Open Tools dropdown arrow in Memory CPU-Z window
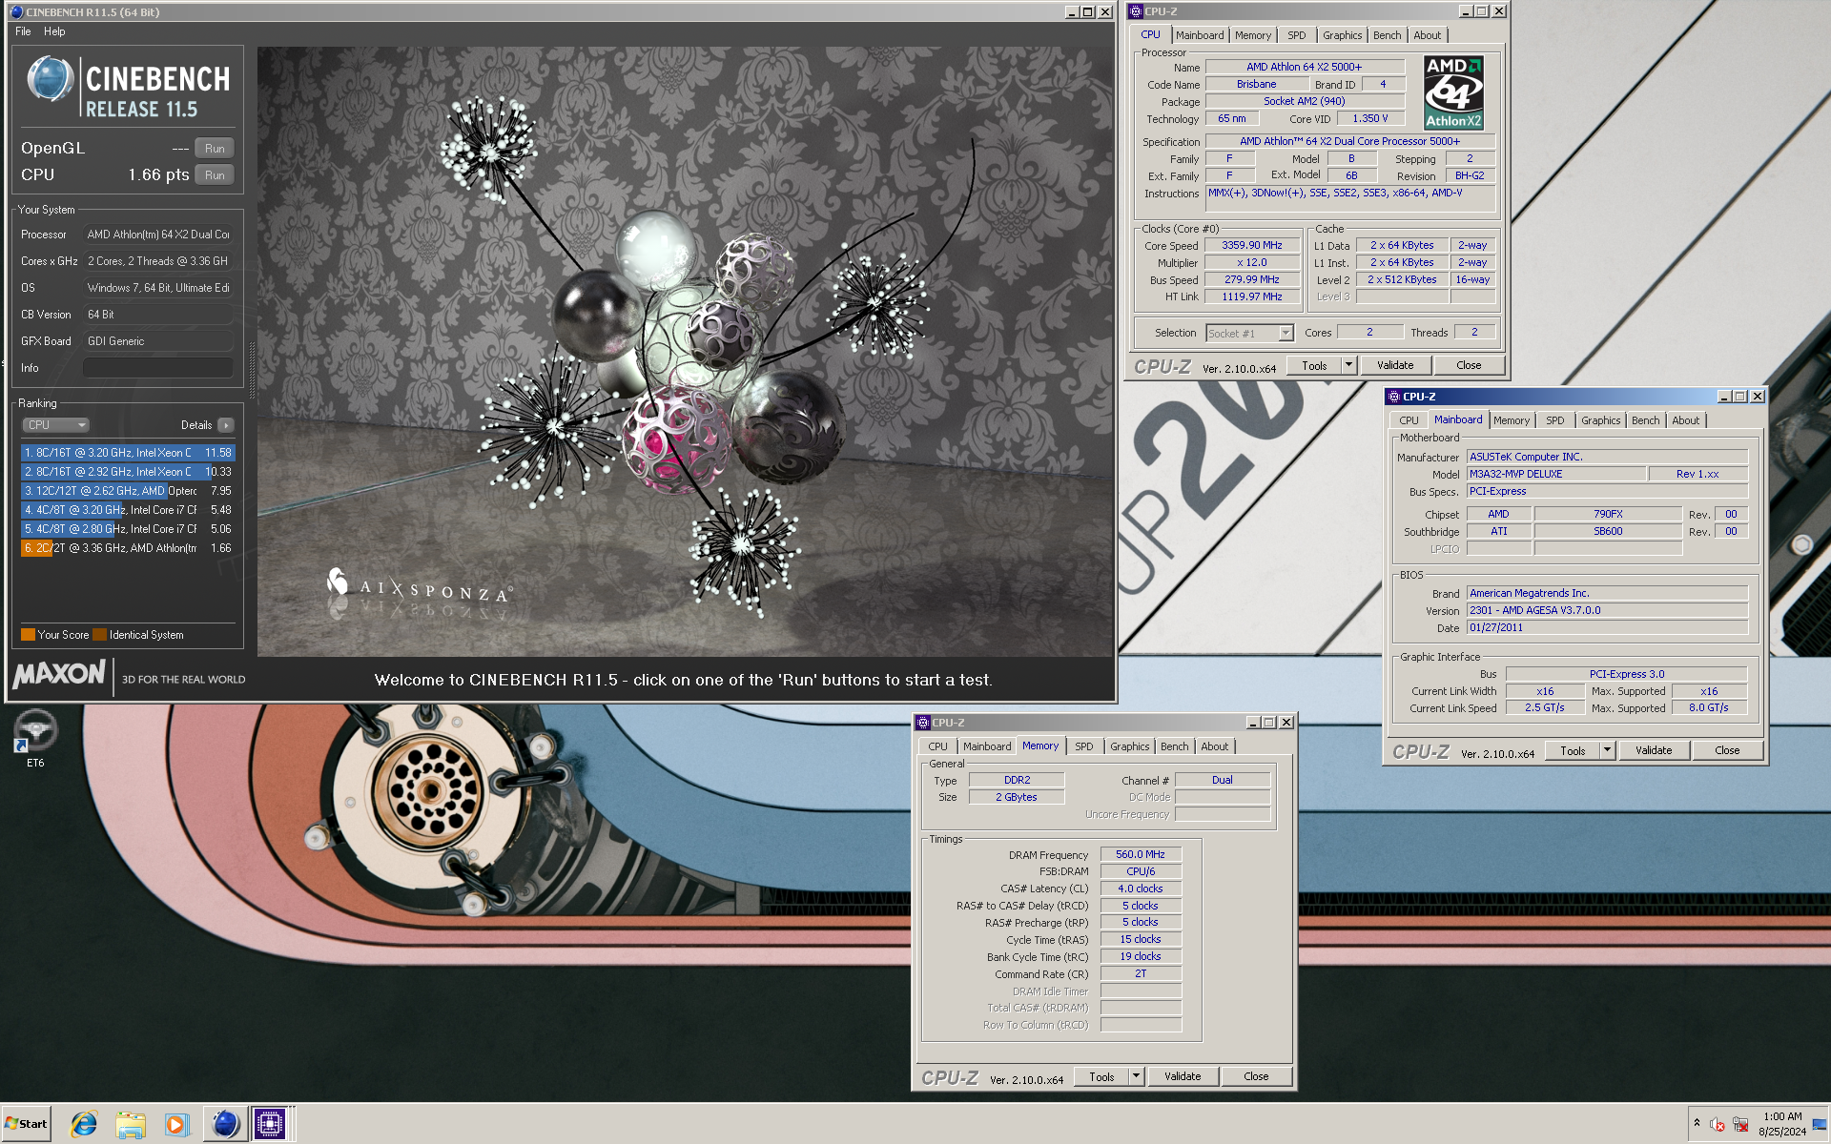The width and height of the screenshot is (1831, 1144). (1136, 1076)
